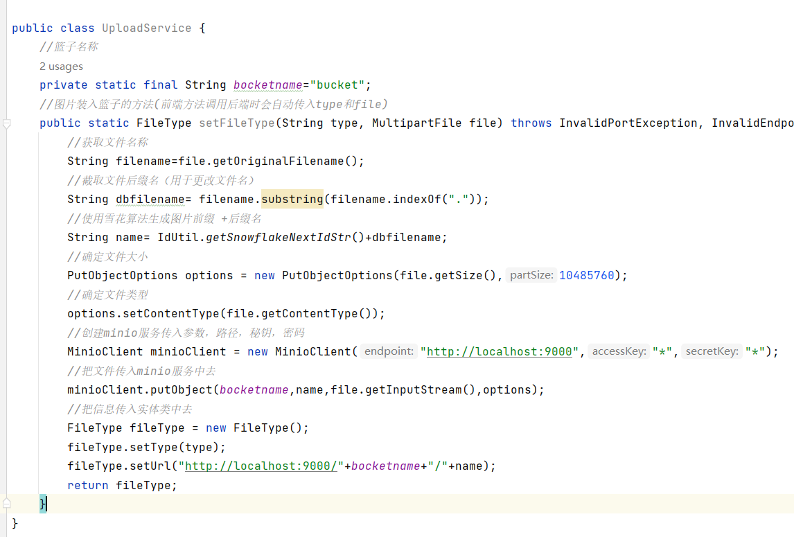Click the dbfilename variable declaration

point(150,199)
